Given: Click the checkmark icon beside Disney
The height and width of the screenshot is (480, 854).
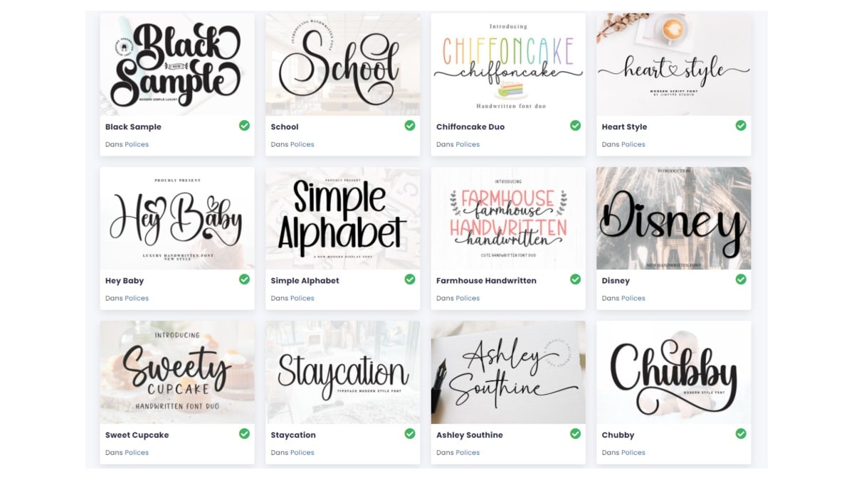Looking at the screenshot, I should click(741, 279).
